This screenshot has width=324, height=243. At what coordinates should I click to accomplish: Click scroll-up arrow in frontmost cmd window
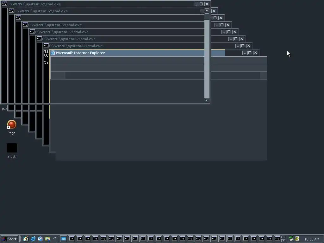click(x=207, y=10)
